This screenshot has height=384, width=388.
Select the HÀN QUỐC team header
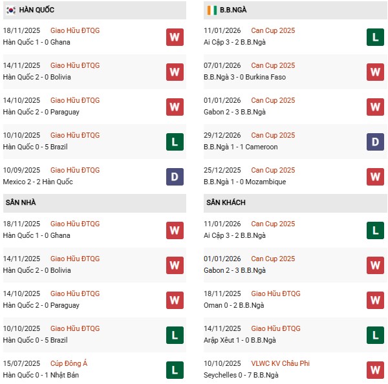click(38, 10)
